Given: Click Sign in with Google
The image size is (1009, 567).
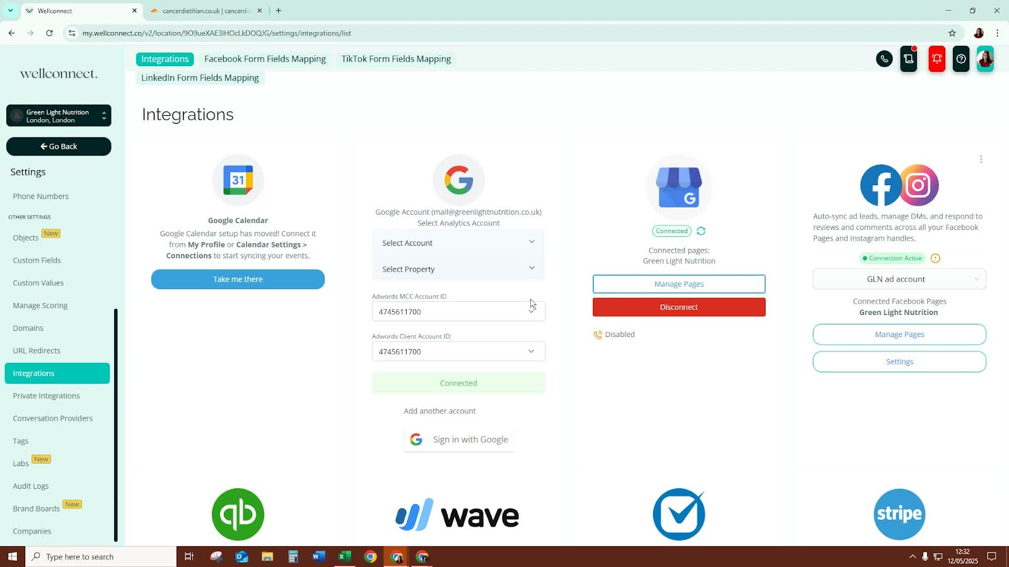Looking at the screenshot, I should click(x=458, y=440).
